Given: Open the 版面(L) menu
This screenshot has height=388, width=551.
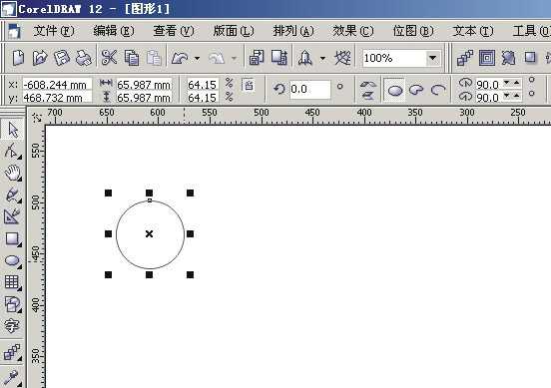Looking at the screenshot, I should point(234,31).
